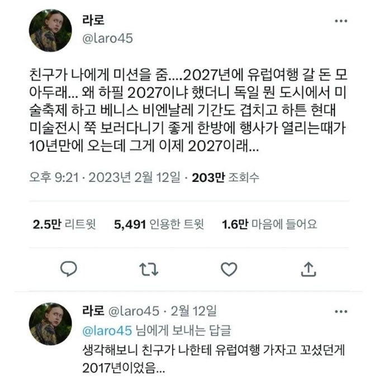
Task: Retweet this post using the arrows icon
Action: click(x=149, y=269)
